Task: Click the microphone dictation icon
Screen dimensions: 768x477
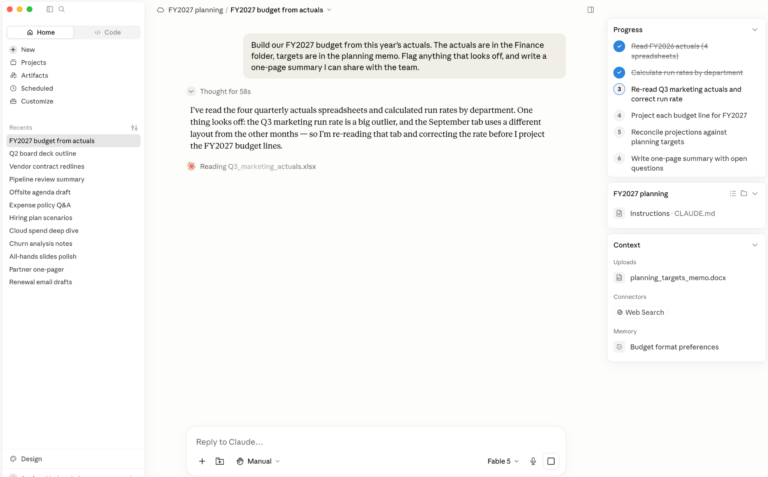Action: tap(533, 461)
